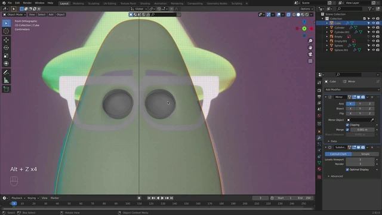Toggle camera view icon in viewport

[310, 54]
